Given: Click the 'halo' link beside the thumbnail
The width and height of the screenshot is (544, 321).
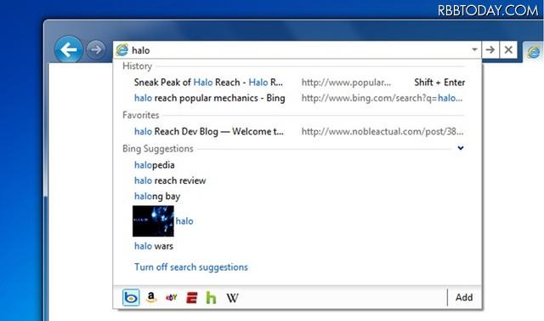Looking at the screenshot, I should coord(184,221).
